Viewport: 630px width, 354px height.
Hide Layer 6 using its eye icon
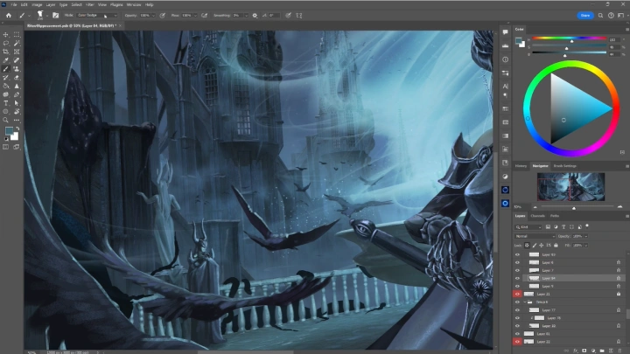click(x=517, y=262)
